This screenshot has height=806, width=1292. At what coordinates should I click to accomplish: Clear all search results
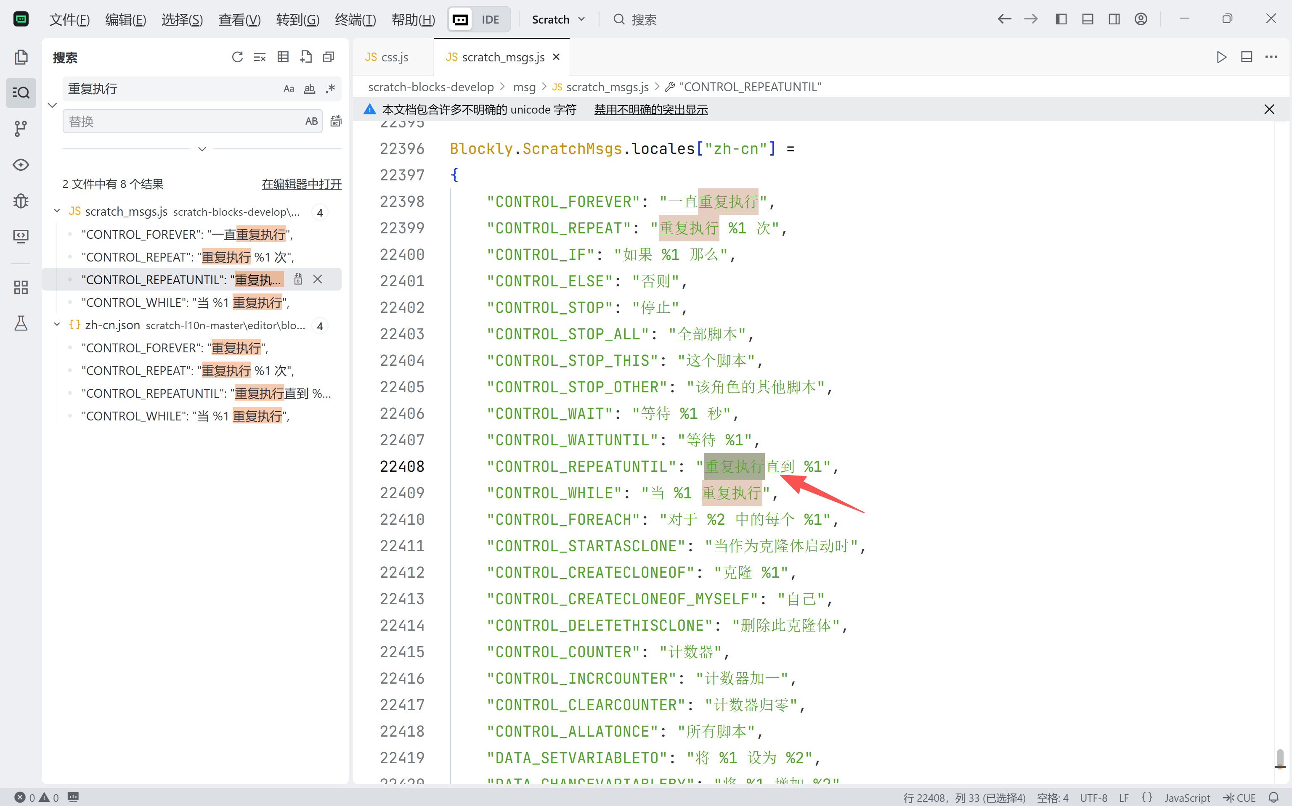pos(260,57)
